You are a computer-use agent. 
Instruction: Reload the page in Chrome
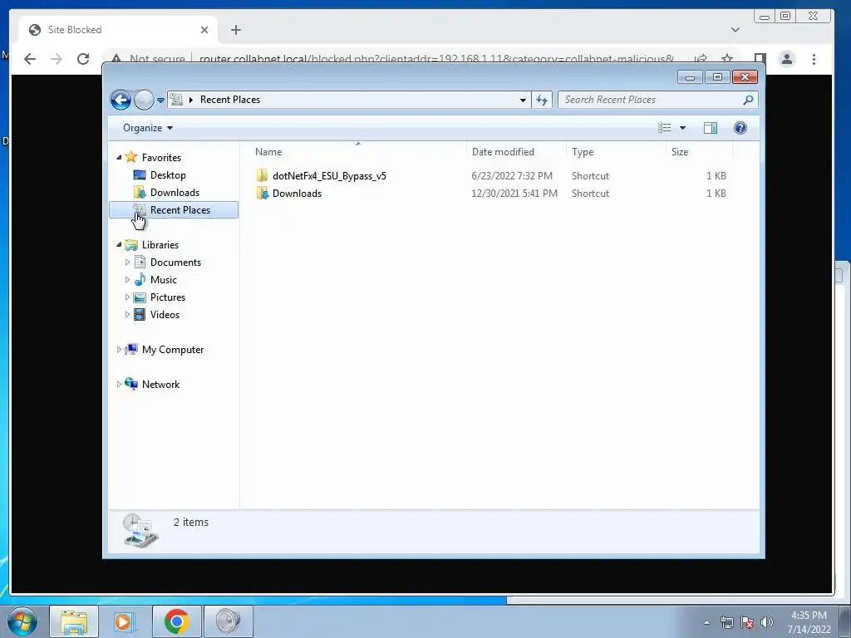tap(83, 59)
